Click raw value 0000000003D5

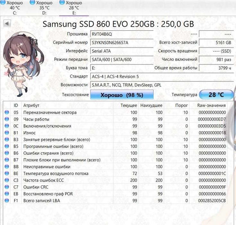point(212,126)
